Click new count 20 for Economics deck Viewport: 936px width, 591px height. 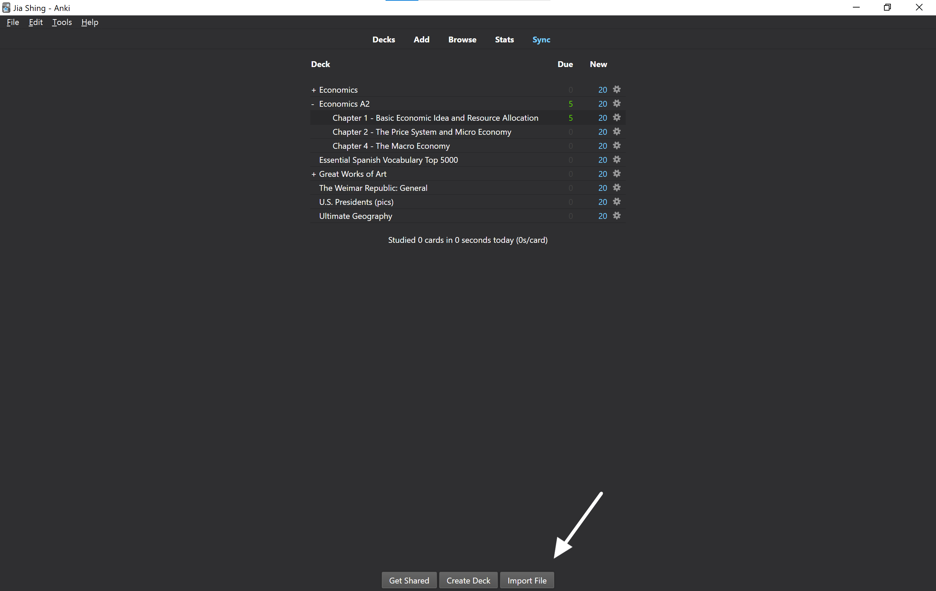click(602, 90)
